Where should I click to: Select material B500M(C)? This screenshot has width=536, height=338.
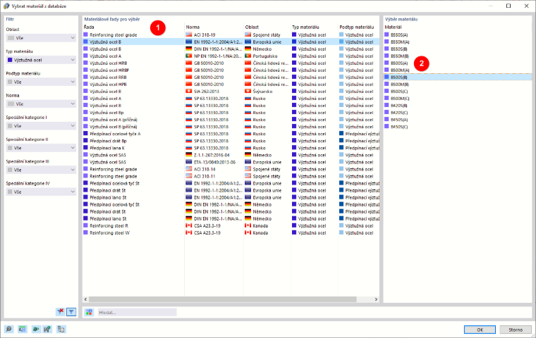(400, 99)
